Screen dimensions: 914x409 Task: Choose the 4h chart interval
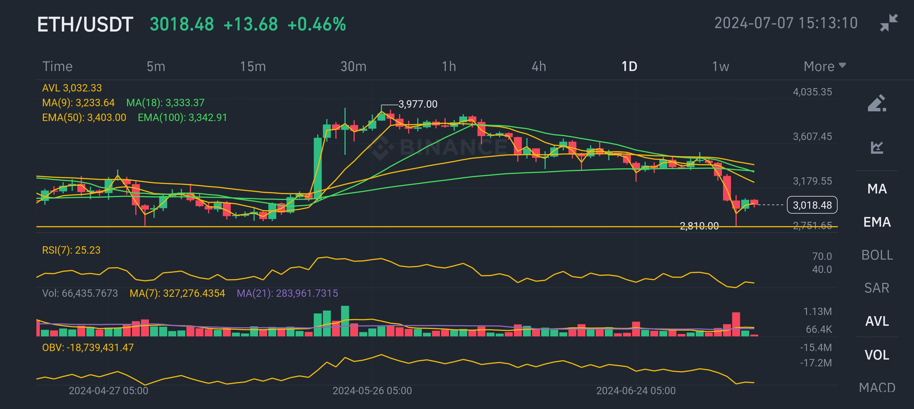[539, 66]
